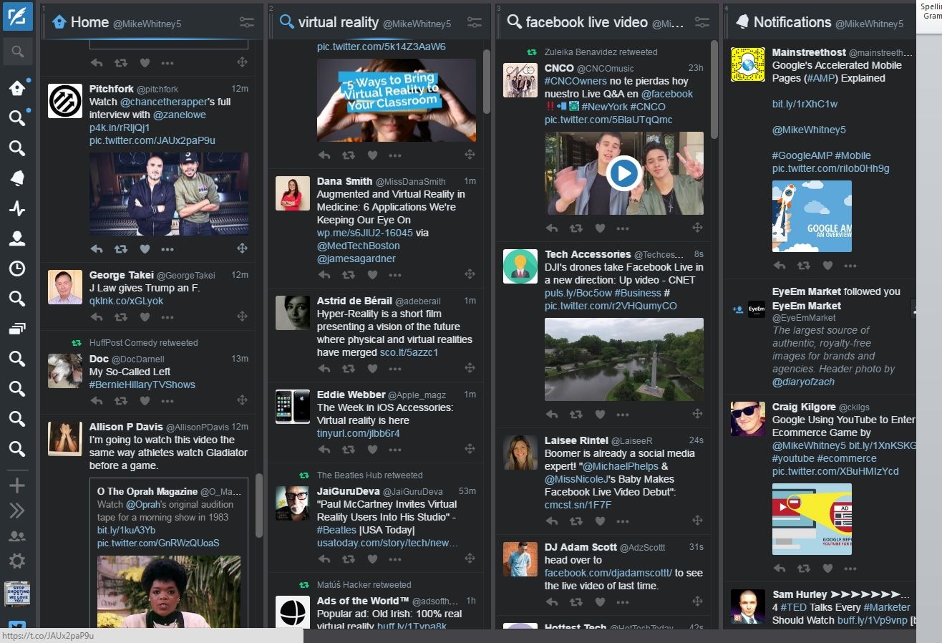Viewport: 942px width, 643px height.
Task: Open facebook live video column settings sliders
Action: [701, 22]
